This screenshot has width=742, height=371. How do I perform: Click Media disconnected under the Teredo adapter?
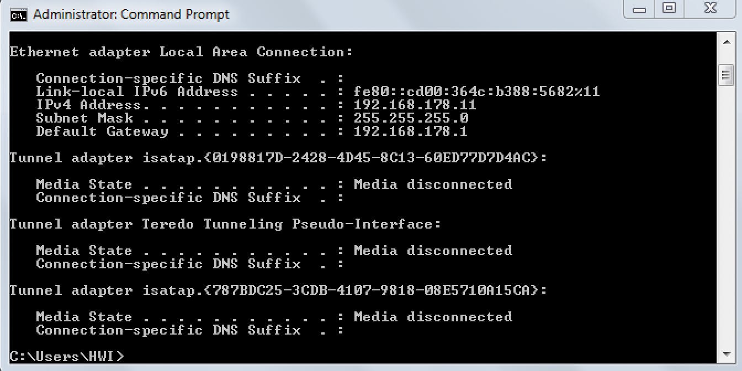click(x=433, y=251)
